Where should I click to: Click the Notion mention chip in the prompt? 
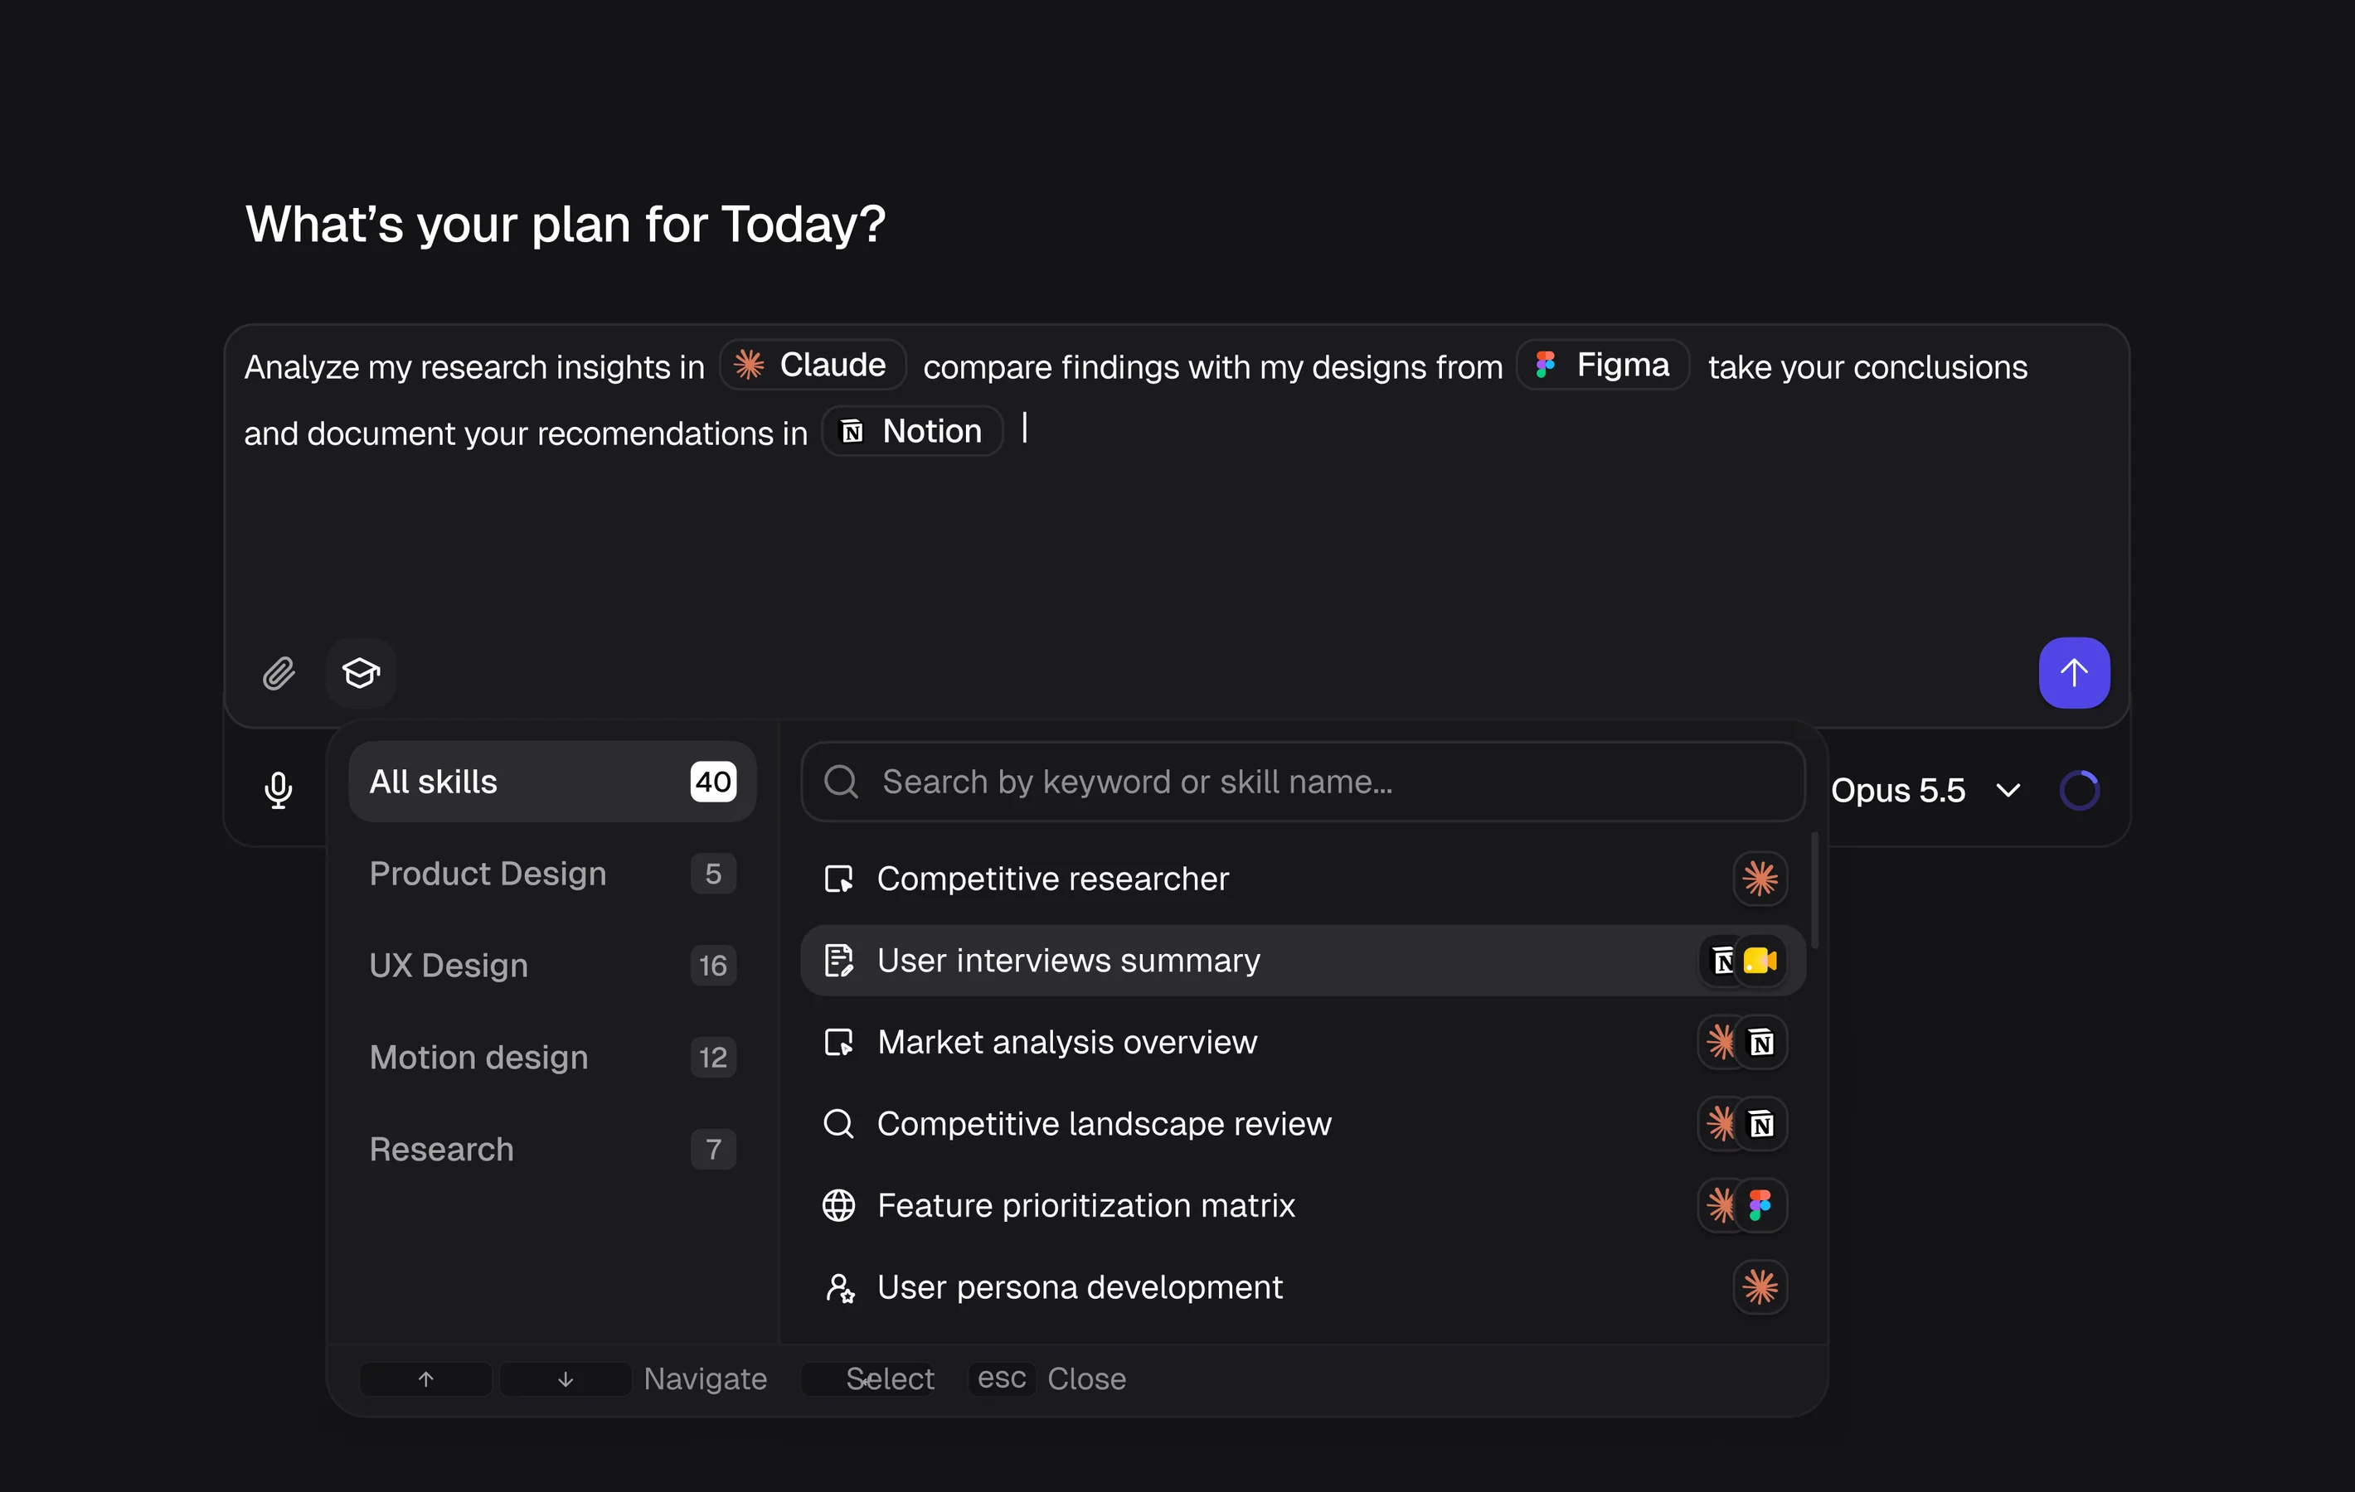[912, 431]
